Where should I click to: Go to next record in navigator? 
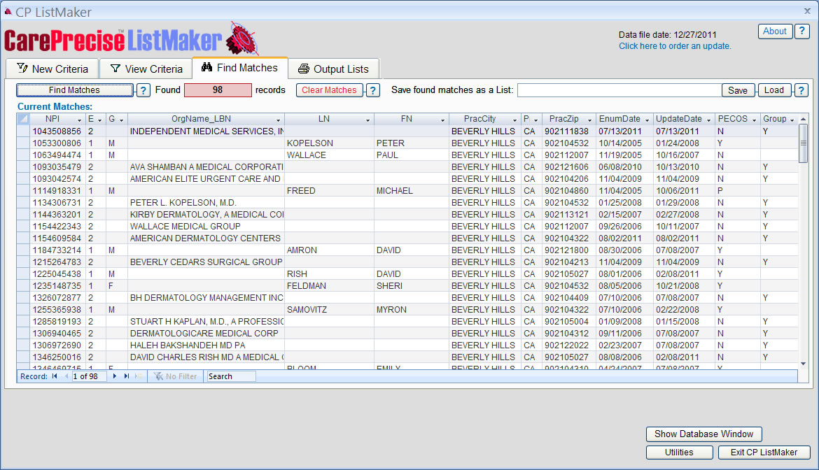114,376
